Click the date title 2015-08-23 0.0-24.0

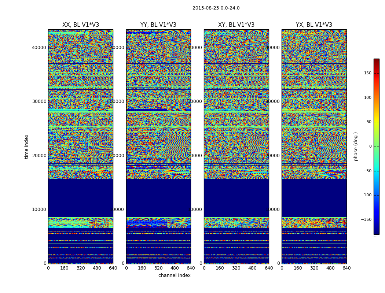coord(216,8)
